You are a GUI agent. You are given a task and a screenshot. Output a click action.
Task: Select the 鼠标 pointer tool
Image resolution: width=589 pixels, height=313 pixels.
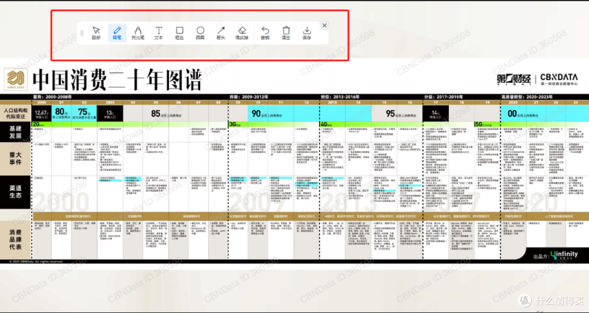coord(96,33)
